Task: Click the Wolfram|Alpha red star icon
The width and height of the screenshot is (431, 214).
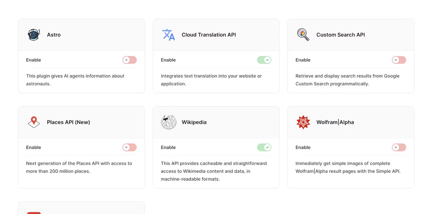Action: point(303,122)
